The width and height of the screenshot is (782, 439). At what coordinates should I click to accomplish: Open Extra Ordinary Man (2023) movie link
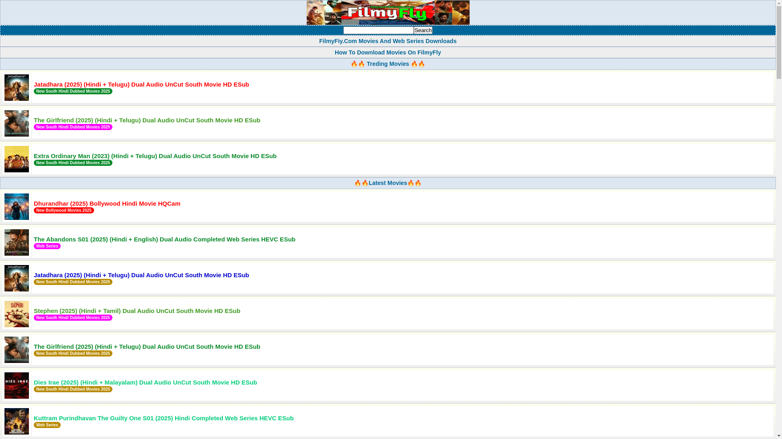[x=155, y=156]
